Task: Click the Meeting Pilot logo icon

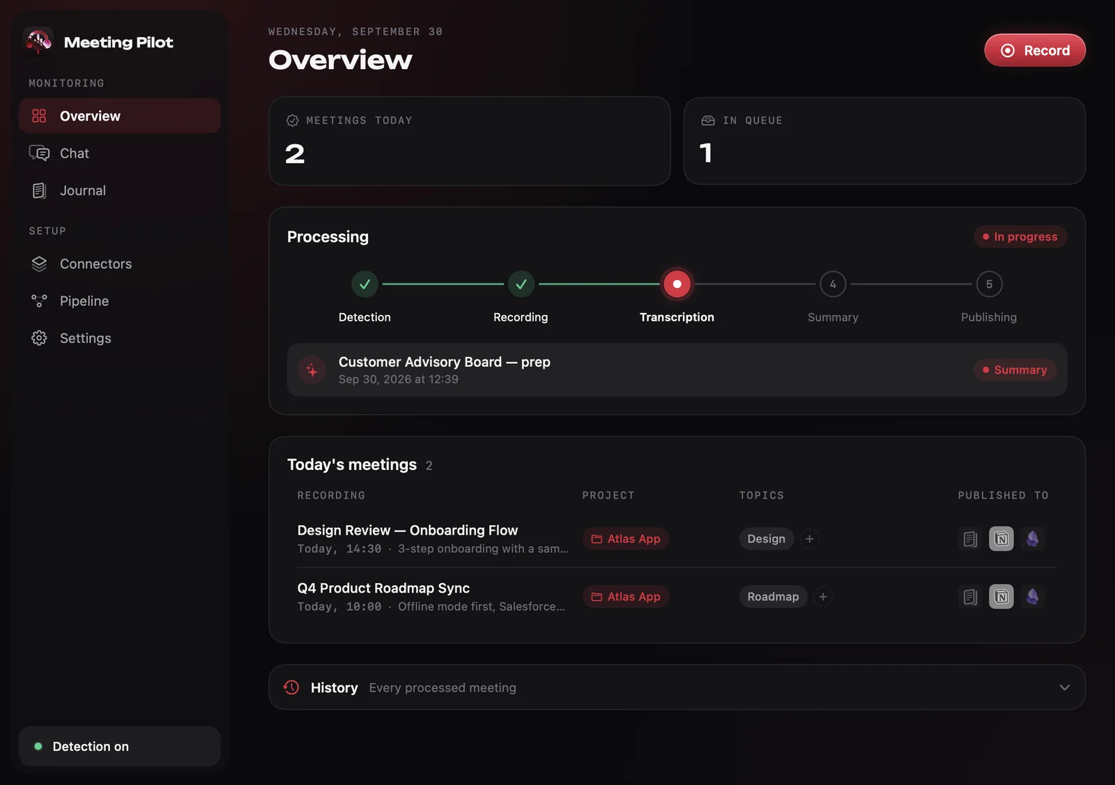Action: 38,41
